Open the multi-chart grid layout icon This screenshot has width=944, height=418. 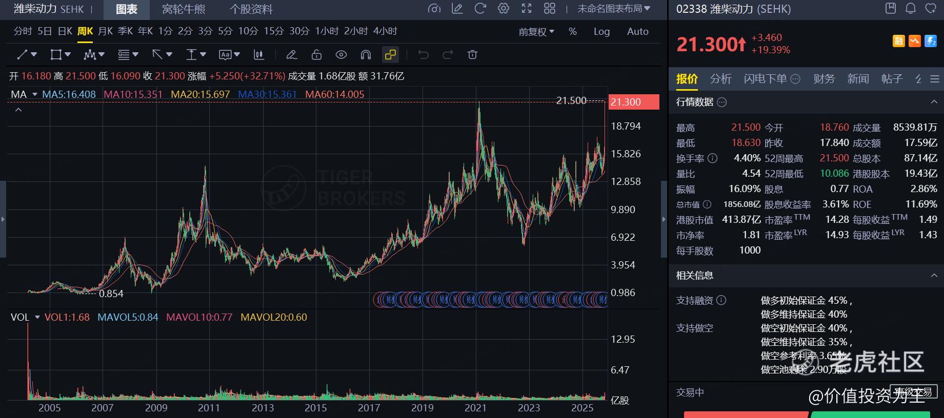(x=550, y=9)
